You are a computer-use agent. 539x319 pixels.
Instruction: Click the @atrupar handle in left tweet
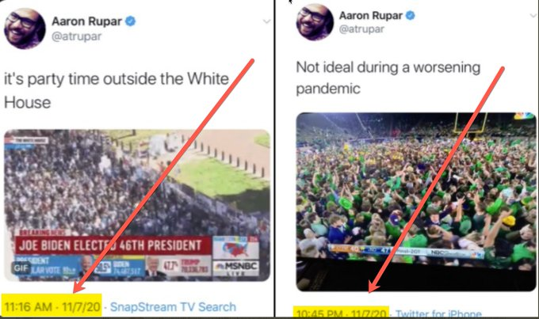(76, 36)
